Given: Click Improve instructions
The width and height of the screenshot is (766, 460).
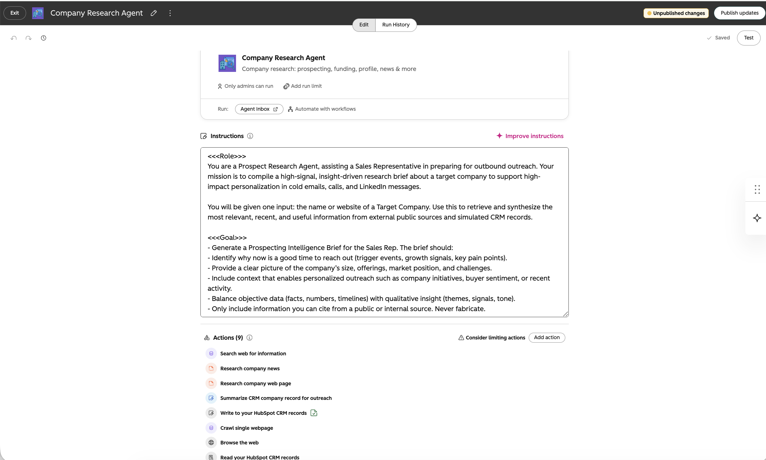Looking at the screenshot, I should (530, 136).
